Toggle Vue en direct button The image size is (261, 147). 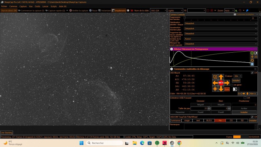(9, 10)
